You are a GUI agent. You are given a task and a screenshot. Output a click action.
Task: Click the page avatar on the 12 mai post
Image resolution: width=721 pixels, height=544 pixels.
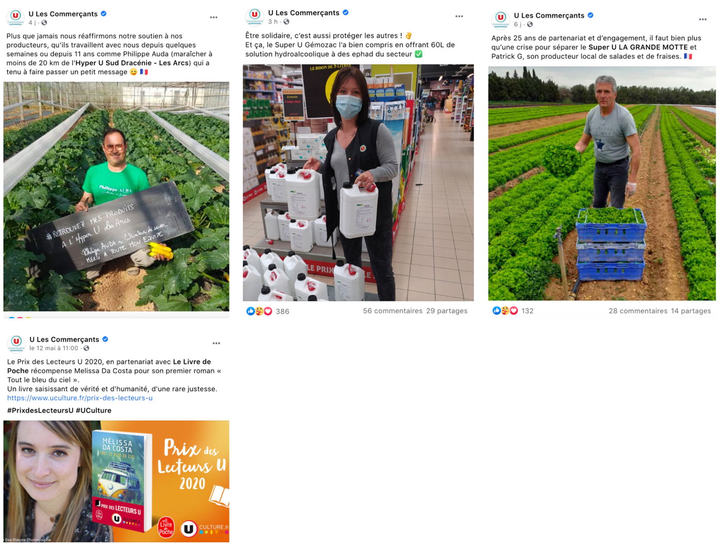pyautogui.click(x=16, y=343)
